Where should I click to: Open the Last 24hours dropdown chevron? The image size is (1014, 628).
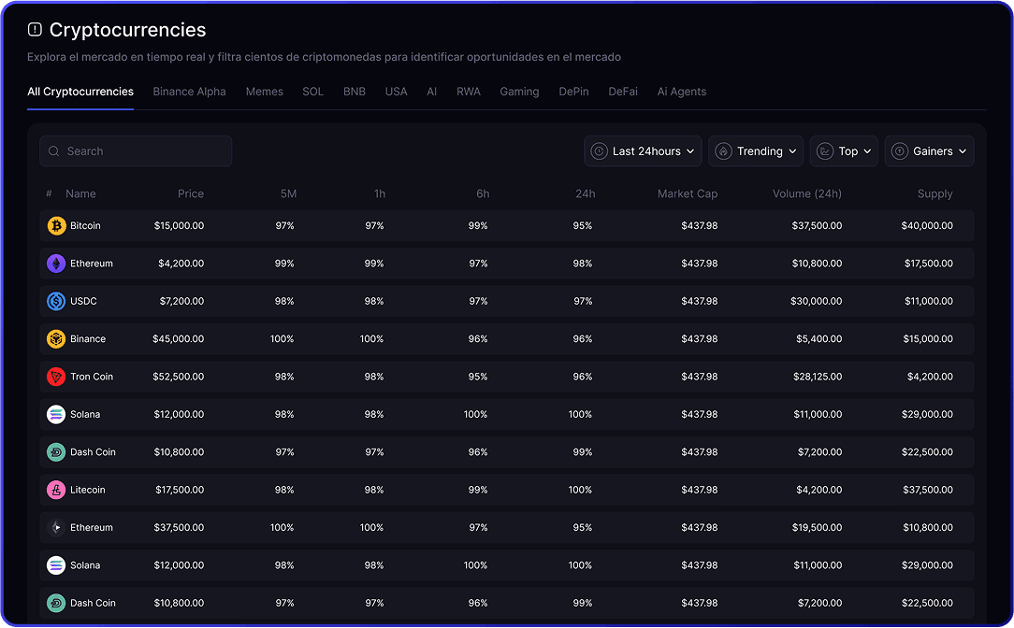[690, 151]
